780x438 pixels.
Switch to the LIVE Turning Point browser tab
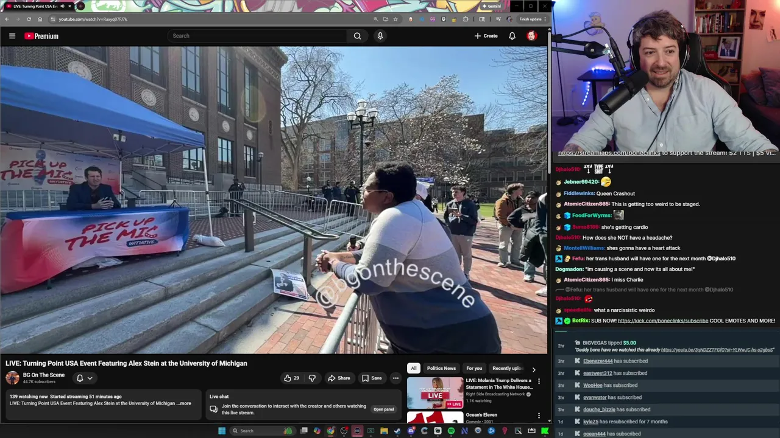[x=37, y=6]
